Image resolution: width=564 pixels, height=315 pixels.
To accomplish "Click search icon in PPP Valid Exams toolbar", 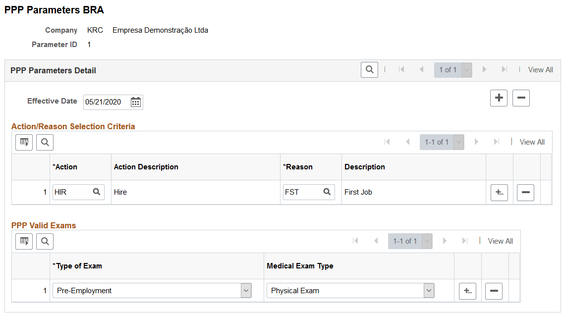I will 45,241.
